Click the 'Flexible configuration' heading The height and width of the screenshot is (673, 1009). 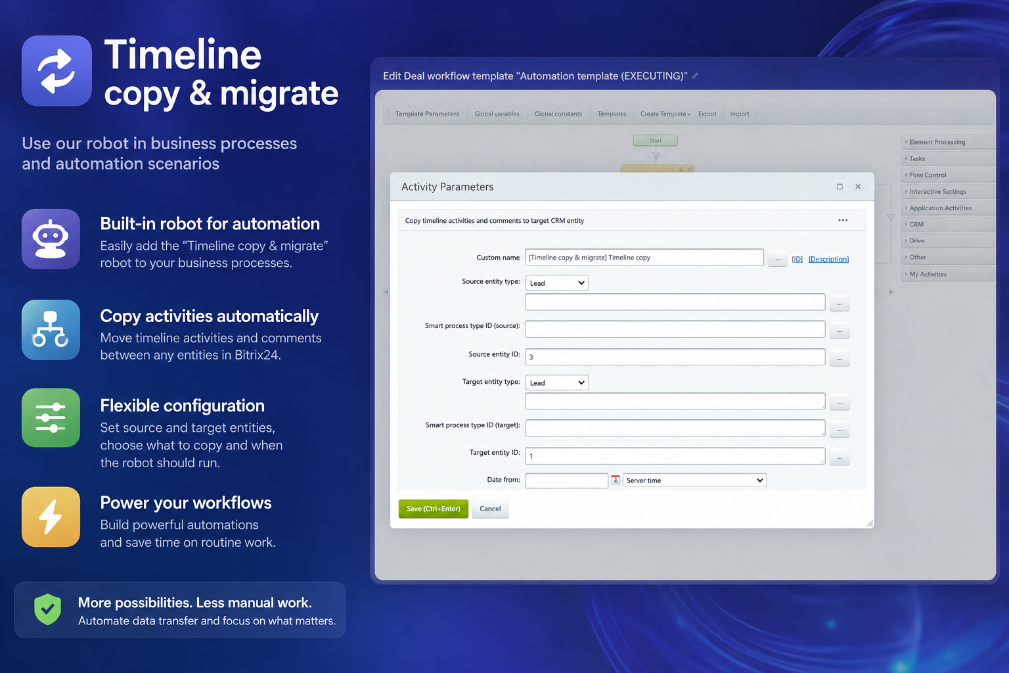pyautogui.click(x=183, y=406)
